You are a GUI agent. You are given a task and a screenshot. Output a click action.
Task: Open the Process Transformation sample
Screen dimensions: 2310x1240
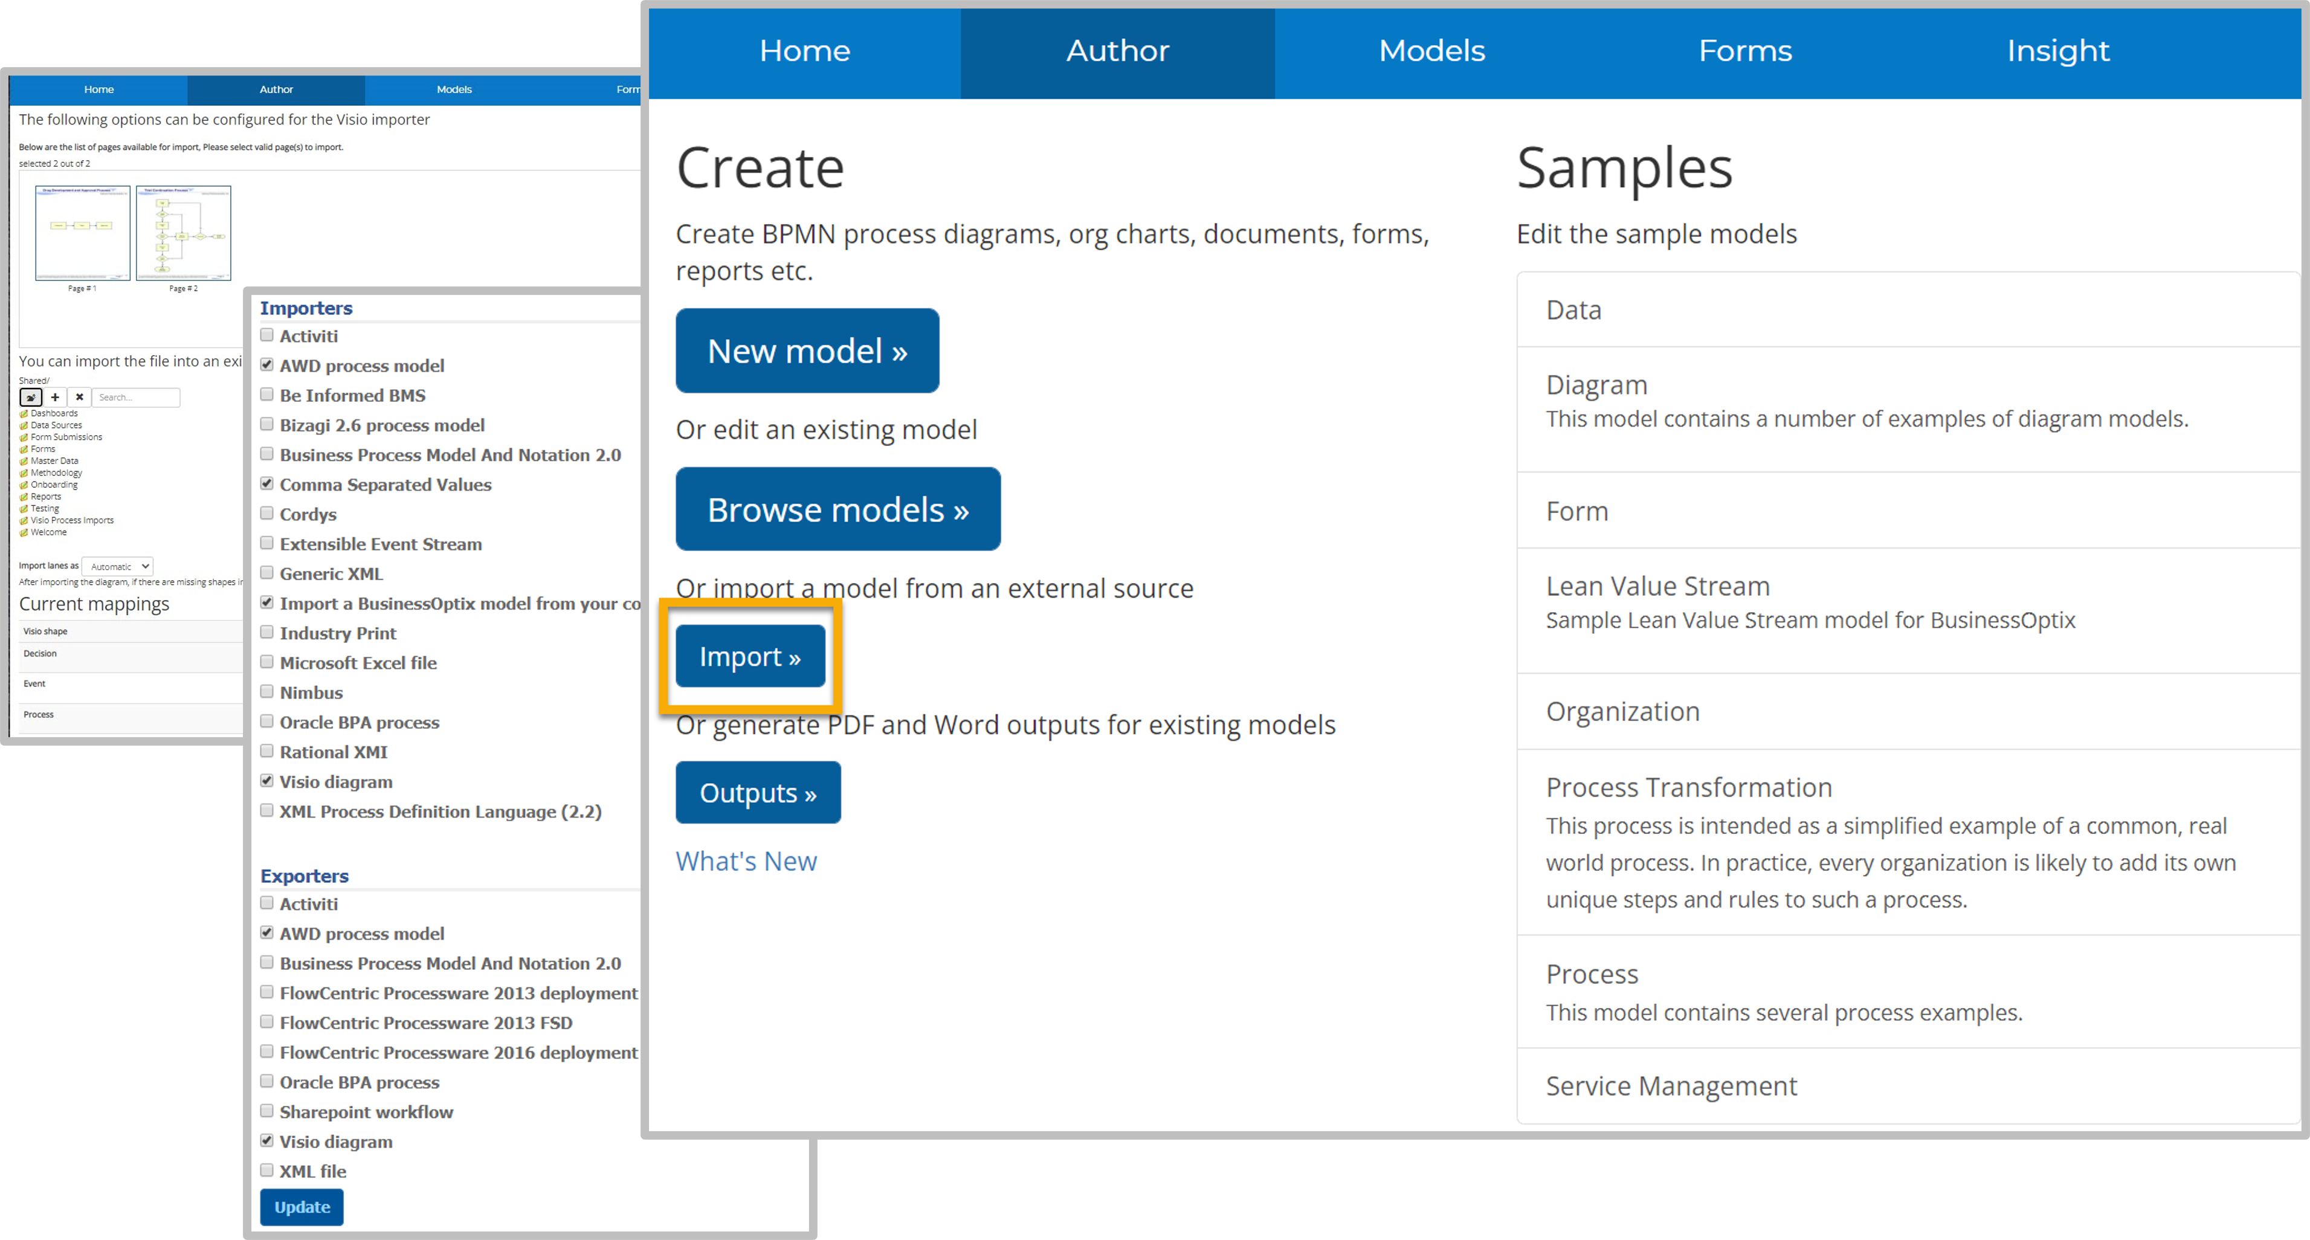pyautogui.click(x=1908, y=842)
